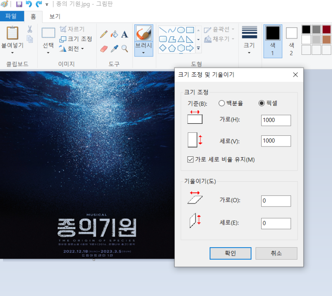Image resolution: width=332 pixels, height=296 pixels.
Task: Select the 픽셀 radio button
Action: pos(268,103)
